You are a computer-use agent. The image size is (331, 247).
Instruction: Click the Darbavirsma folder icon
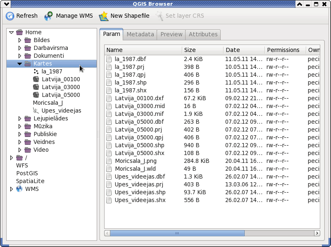[x=28, y=48]
